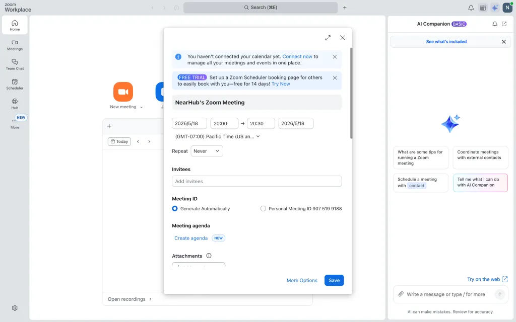Select Coordinate meetings with external contacts prompt
The height and width of the screenshot is (322, 516).
[480, 157]
